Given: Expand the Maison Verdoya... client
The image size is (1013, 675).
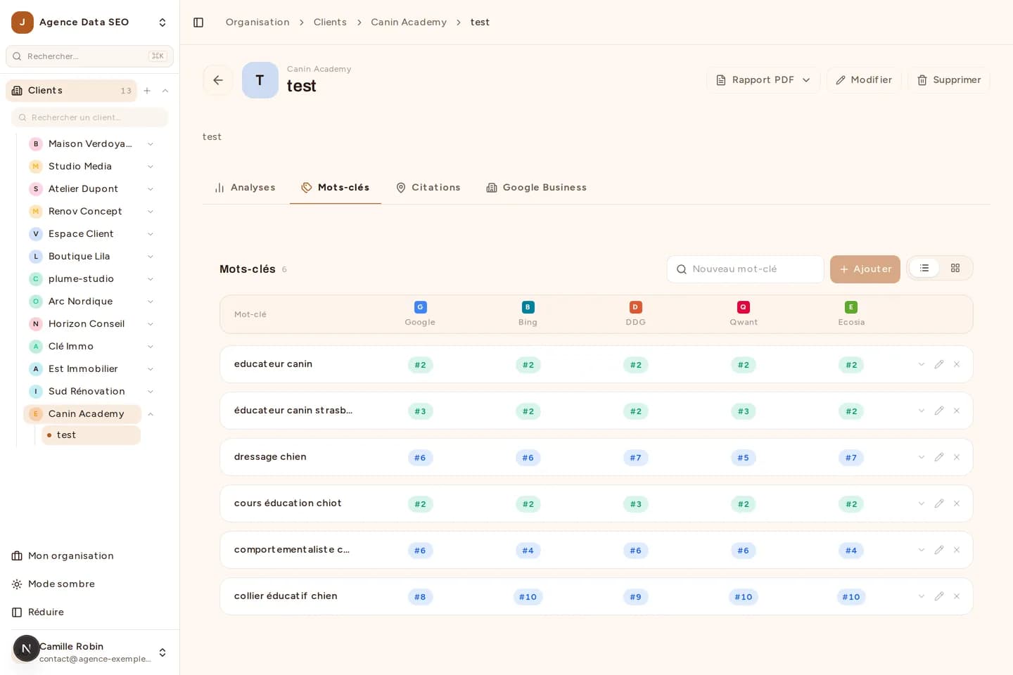Looking at the screenshot, I should click(151, 144).
